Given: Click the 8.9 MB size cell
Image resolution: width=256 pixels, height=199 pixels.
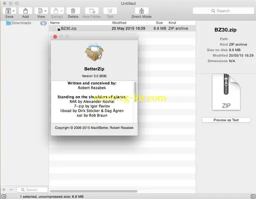Looking at the screenshot, I should [159, 28].
